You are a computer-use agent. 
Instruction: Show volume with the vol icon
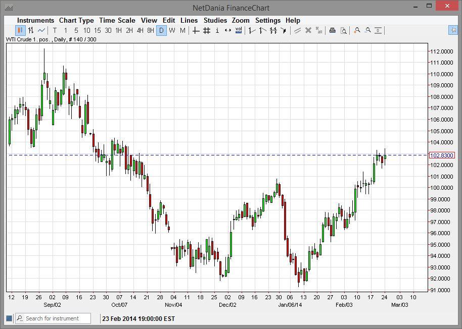(x=238, y=30)
